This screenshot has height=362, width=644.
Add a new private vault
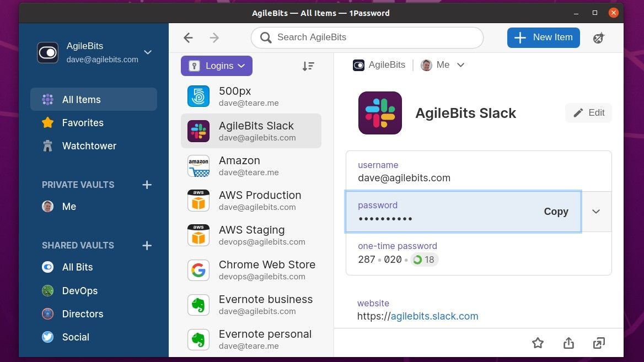tap(147, 185)
